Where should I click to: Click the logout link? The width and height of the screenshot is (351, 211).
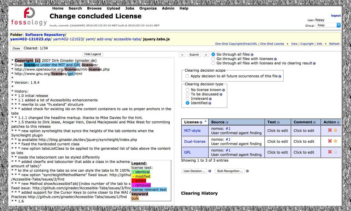tap(336, 16)
